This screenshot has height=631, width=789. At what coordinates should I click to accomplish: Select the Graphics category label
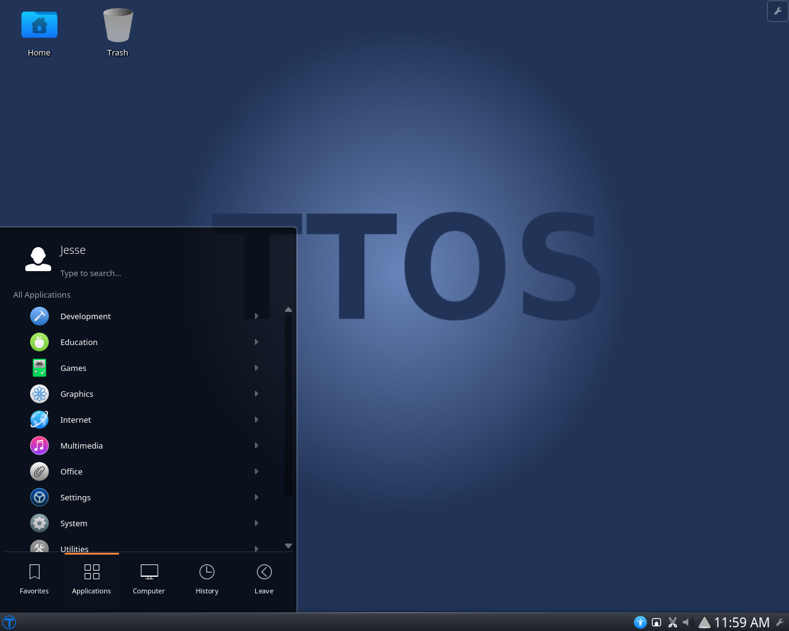77,394
